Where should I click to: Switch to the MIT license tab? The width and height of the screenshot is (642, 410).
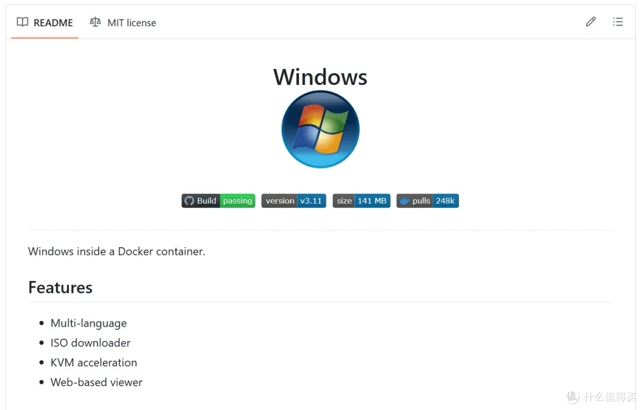pos(123,23)
